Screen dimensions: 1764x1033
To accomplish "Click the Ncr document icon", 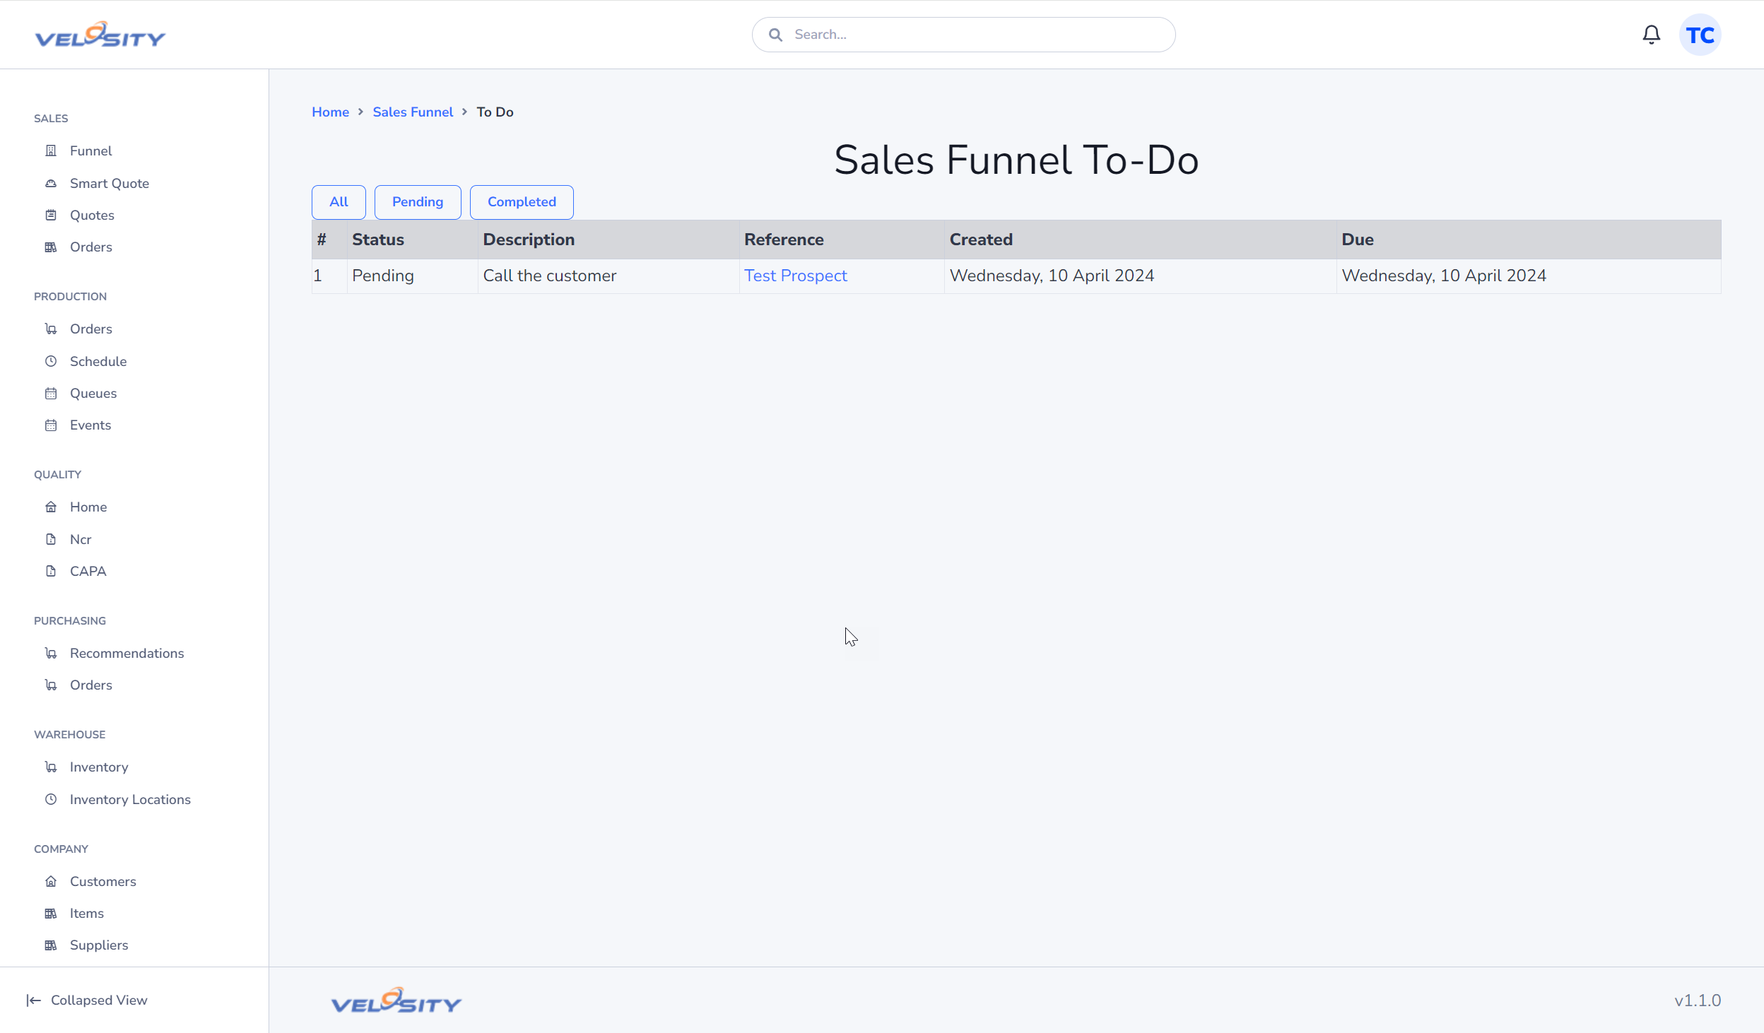I will pos(51,539).
